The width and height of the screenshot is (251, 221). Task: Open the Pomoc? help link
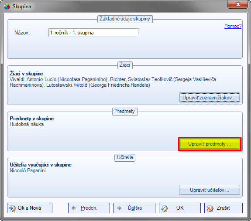pyautogui.click(x=233, y=26)
